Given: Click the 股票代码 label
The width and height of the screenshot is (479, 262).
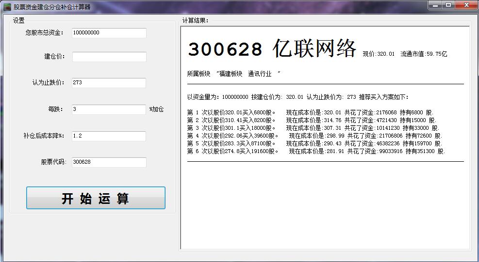Looking at the screenshot, I should point(54,162).
